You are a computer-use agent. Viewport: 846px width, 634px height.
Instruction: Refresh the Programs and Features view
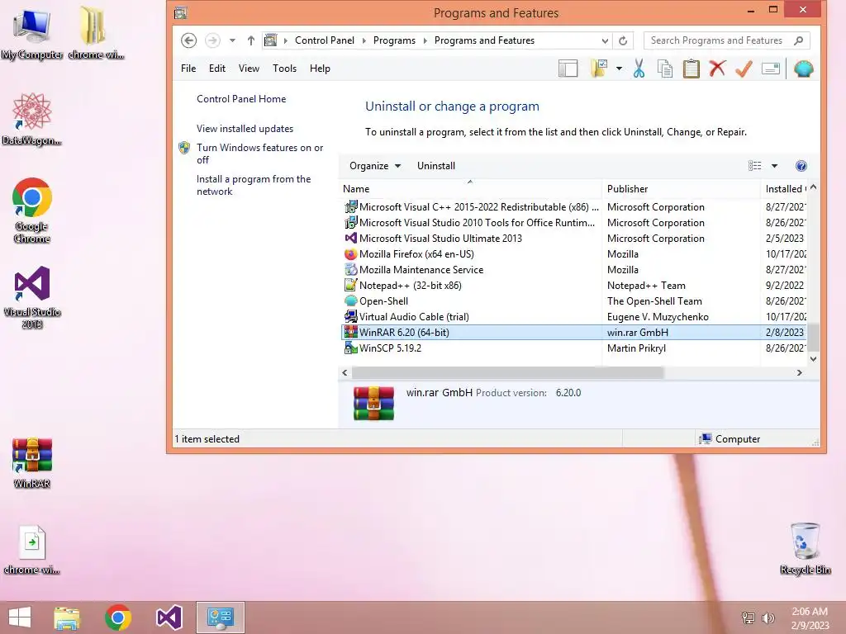point(623,40)
